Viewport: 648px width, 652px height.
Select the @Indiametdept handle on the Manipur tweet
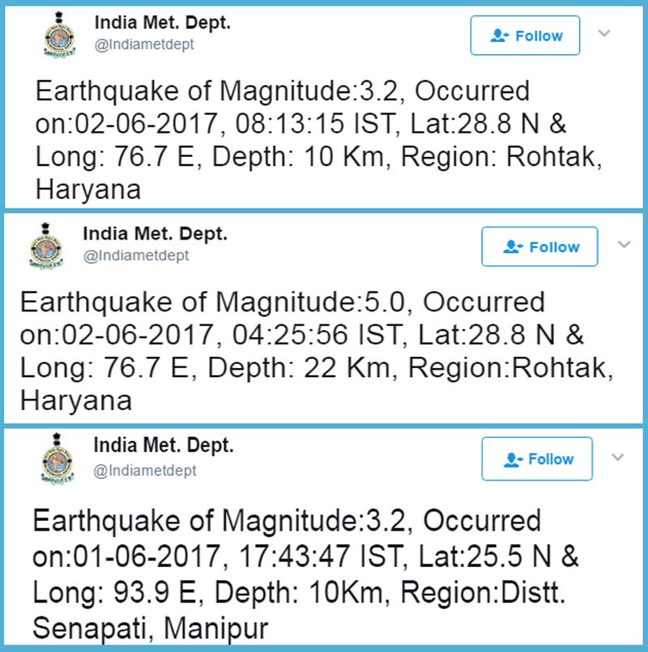[x=145, y=470]
